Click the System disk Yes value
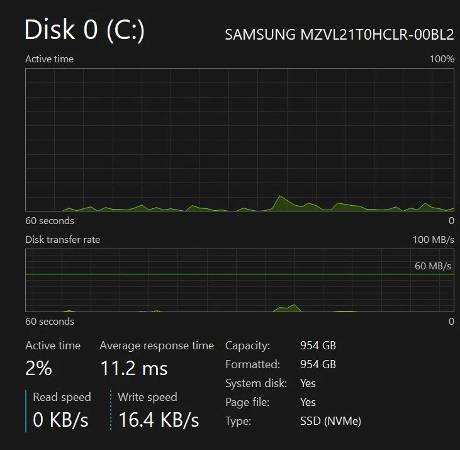460x450 pixels. pos(308,383)
